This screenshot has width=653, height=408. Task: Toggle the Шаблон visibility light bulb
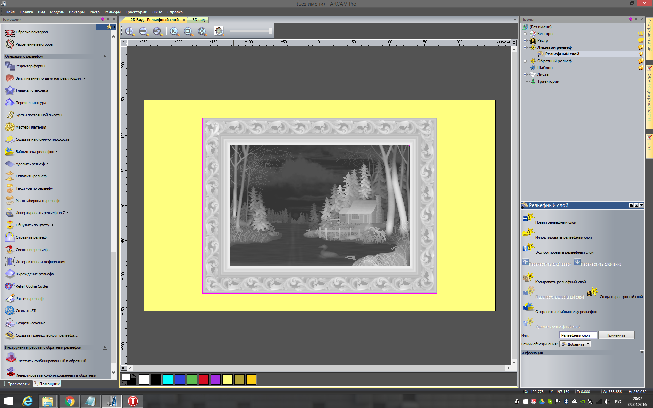[641, 68]
